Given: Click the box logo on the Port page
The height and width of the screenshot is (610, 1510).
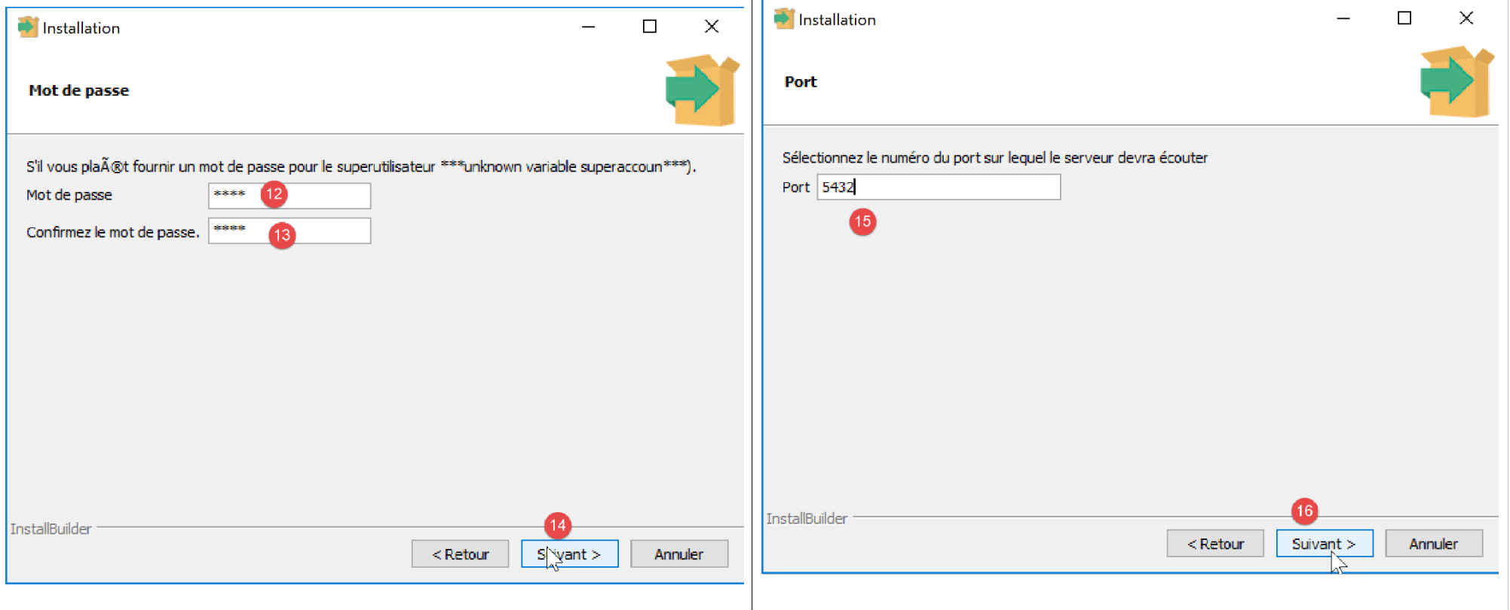Looking at the screenshot, I should click(1456, 81).
